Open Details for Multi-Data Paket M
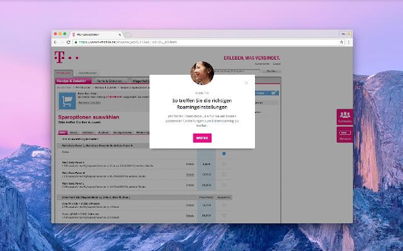The height and width of the screenshot is (251, 403). [190, 174]
